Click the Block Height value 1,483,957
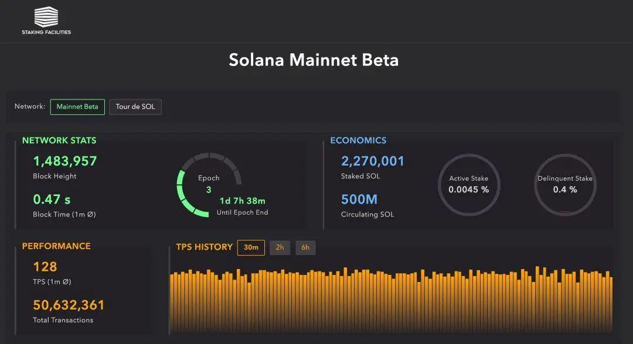Screen dimensions: 633x344 tap(65, 161)
